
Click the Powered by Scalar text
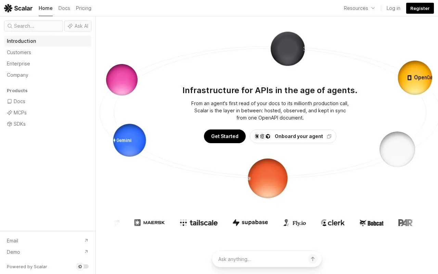[27, 267]
